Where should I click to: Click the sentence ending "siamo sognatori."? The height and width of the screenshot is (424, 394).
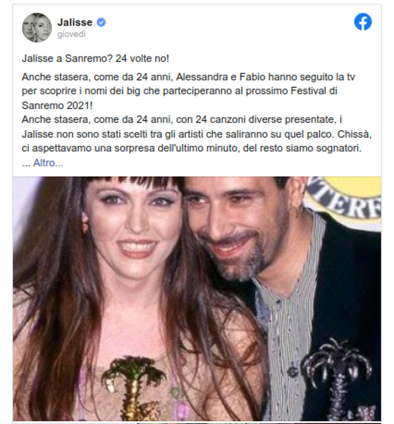pyautogui.click(x=192, y=148)
